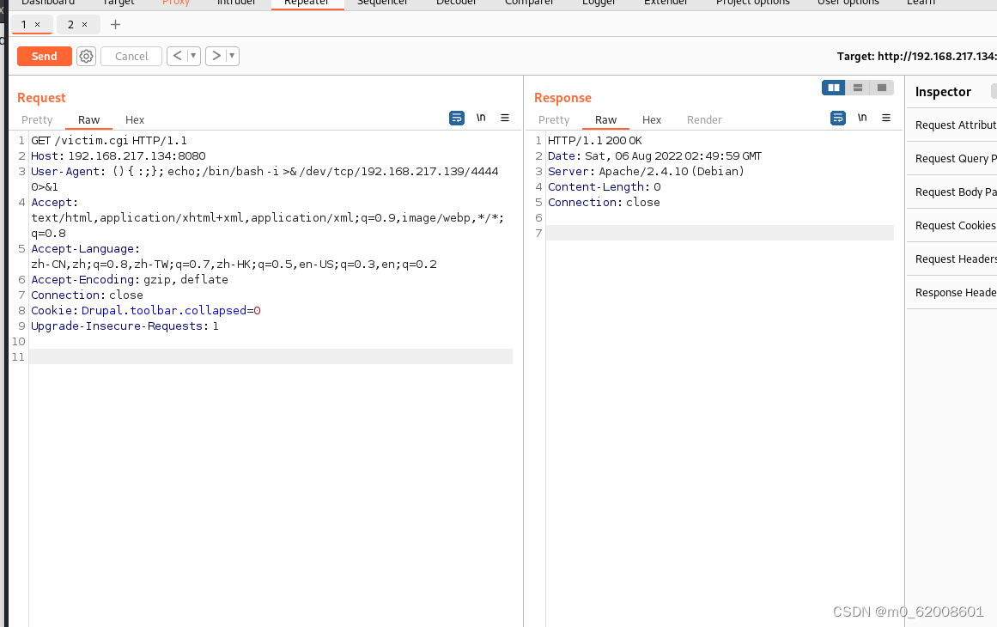
Task: Click the Content-Length: 0 response line
Action: point(604,187)
